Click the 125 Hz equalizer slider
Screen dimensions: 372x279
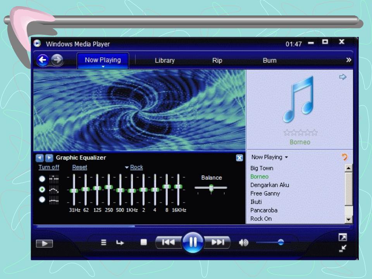click(97, 188)
